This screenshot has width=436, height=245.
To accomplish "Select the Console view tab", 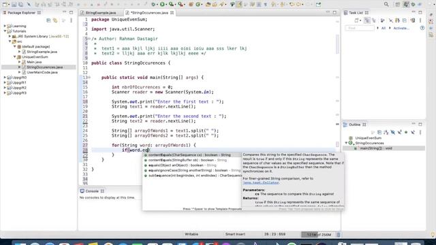I will [92, 191].
